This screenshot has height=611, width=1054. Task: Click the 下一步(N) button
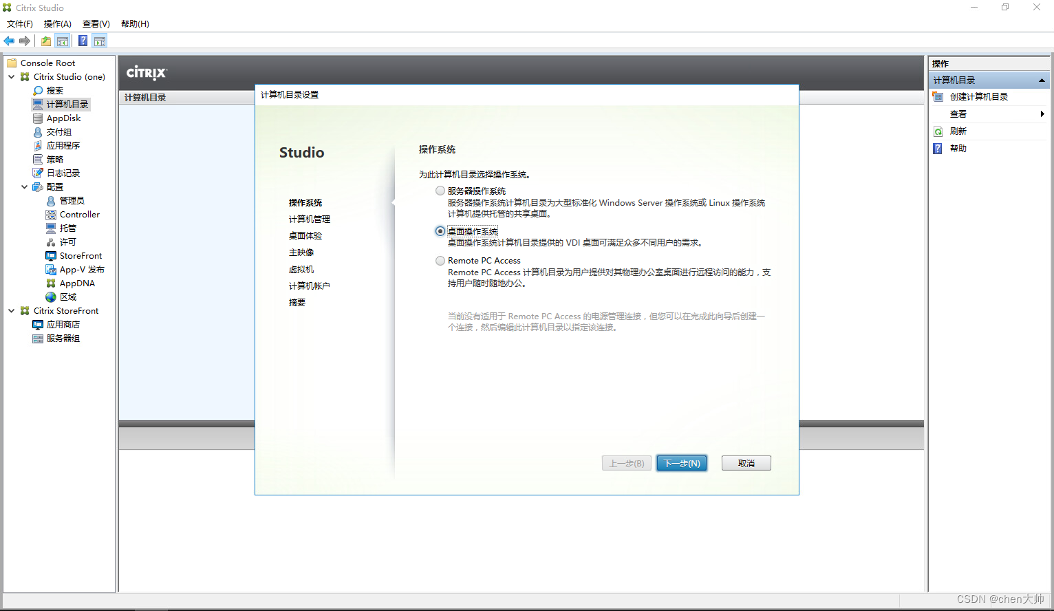[x=682, y=463]
